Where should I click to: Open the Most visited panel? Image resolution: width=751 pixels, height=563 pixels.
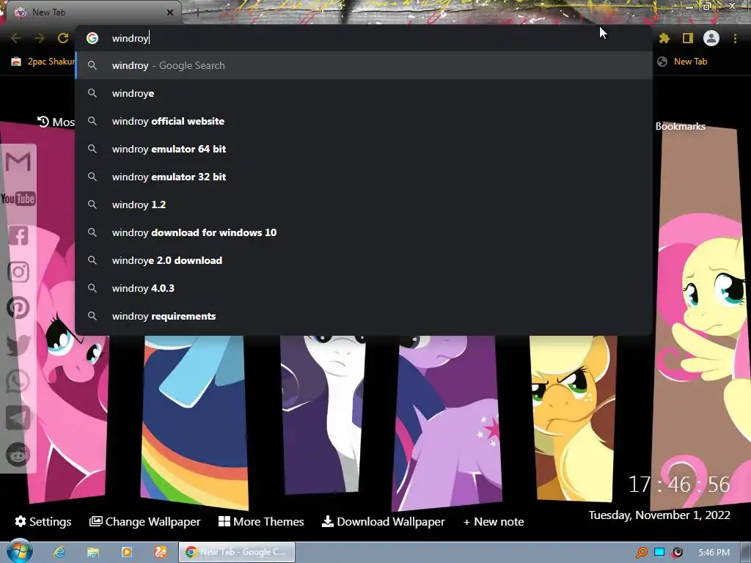(x=56, y=122)
